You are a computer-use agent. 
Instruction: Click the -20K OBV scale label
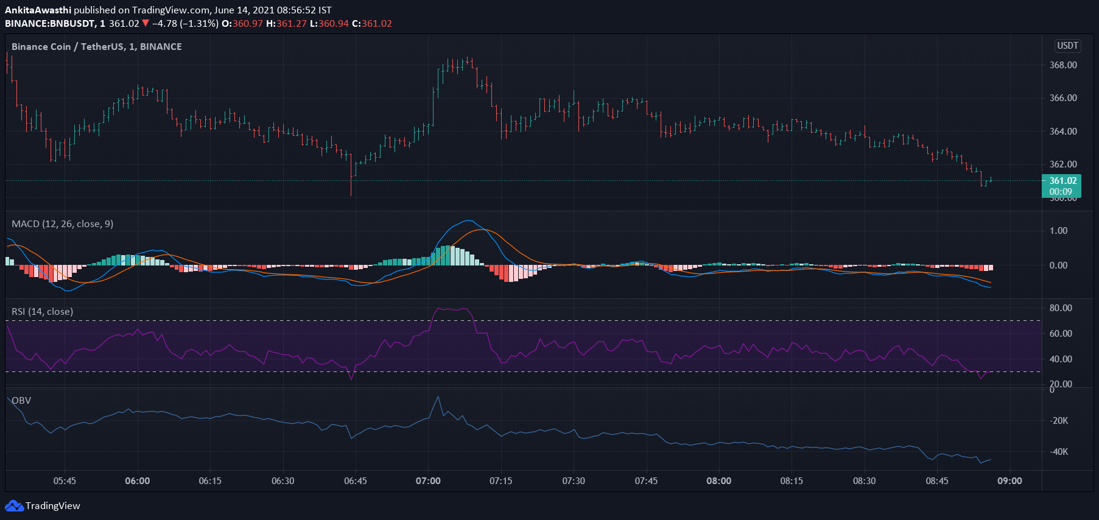click(x=1059, y=421)
